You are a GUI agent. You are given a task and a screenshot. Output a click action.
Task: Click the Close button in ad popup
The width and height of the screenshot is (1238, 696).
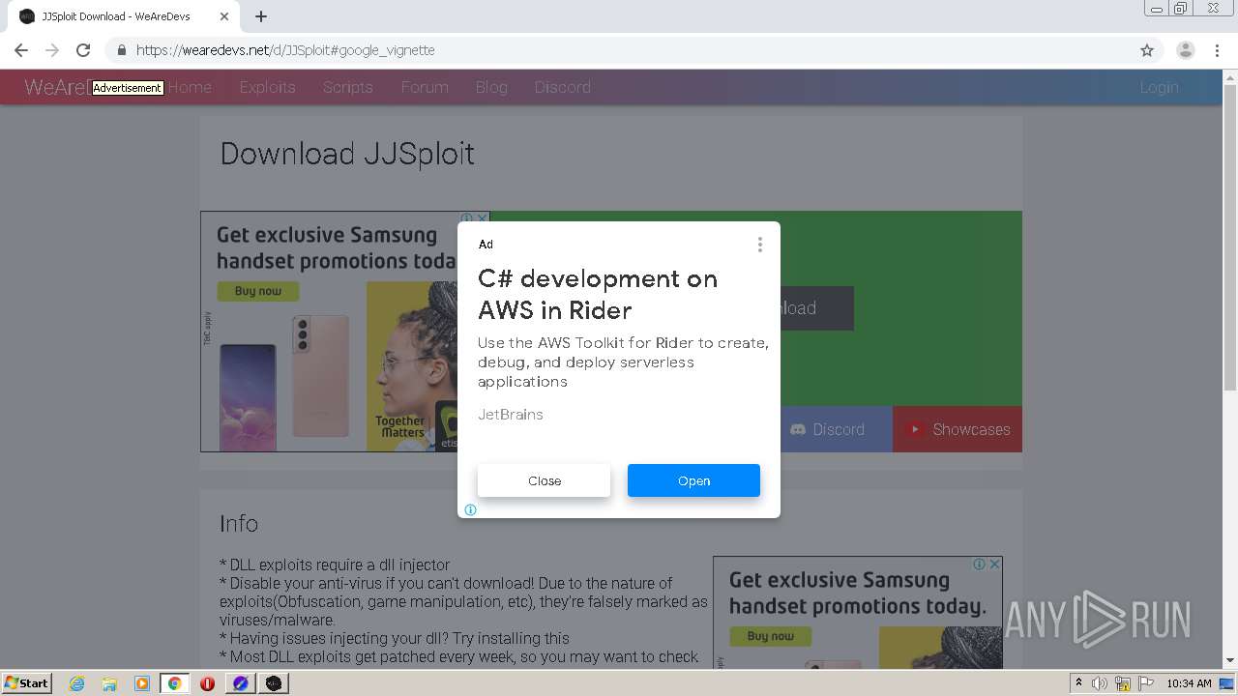click(544, 480)
